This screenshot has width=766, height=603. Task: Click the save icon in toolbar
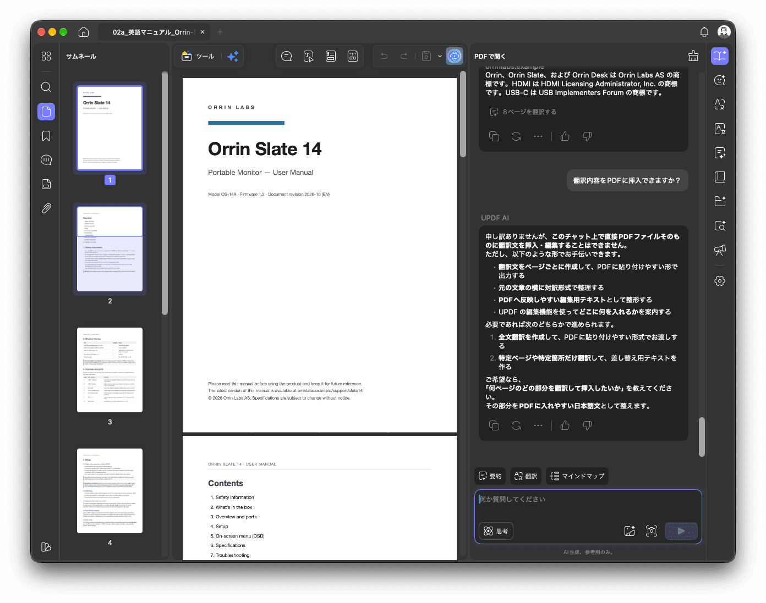tap(426, 56)
